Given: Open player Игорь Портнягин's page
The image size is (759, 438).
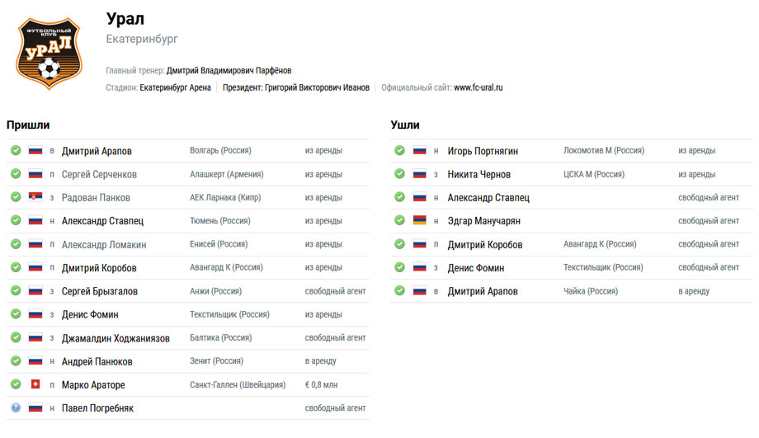Looking at the screenshot, I should pyautogui.click(x=483, y=151).
